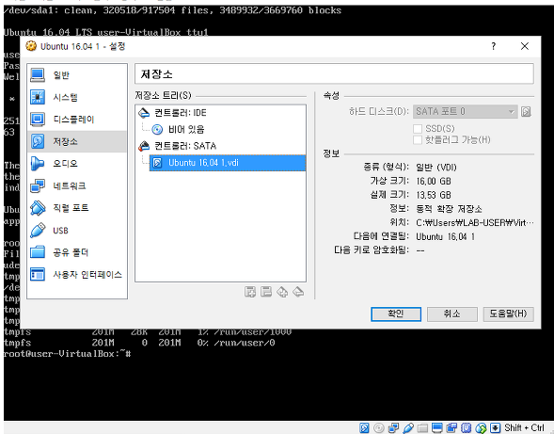Select the 비어 있음 empty optical drive
This screenshot has width=554, height=434.
(186, 130)
